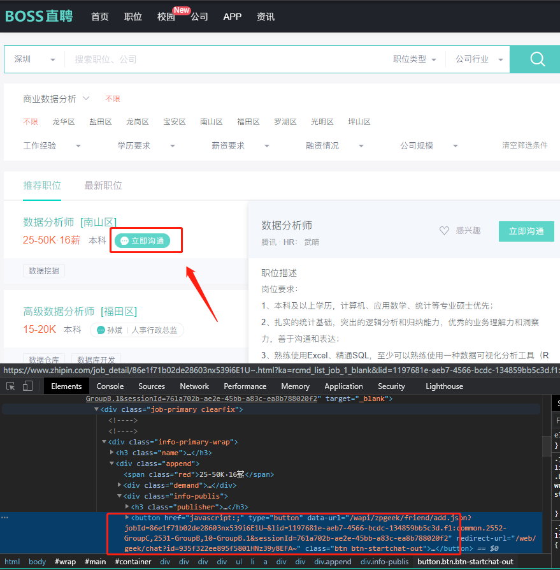Toggle the DevTools device toolbar icon
This screenshot has width=560, height=570.
click(27, 386)
